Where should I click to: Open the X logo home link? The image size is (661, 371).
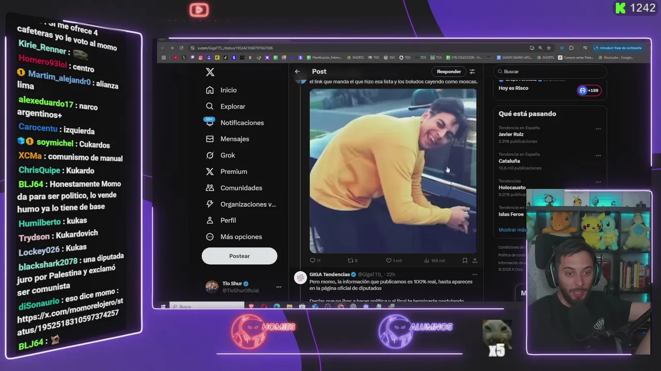click(210, 72)
